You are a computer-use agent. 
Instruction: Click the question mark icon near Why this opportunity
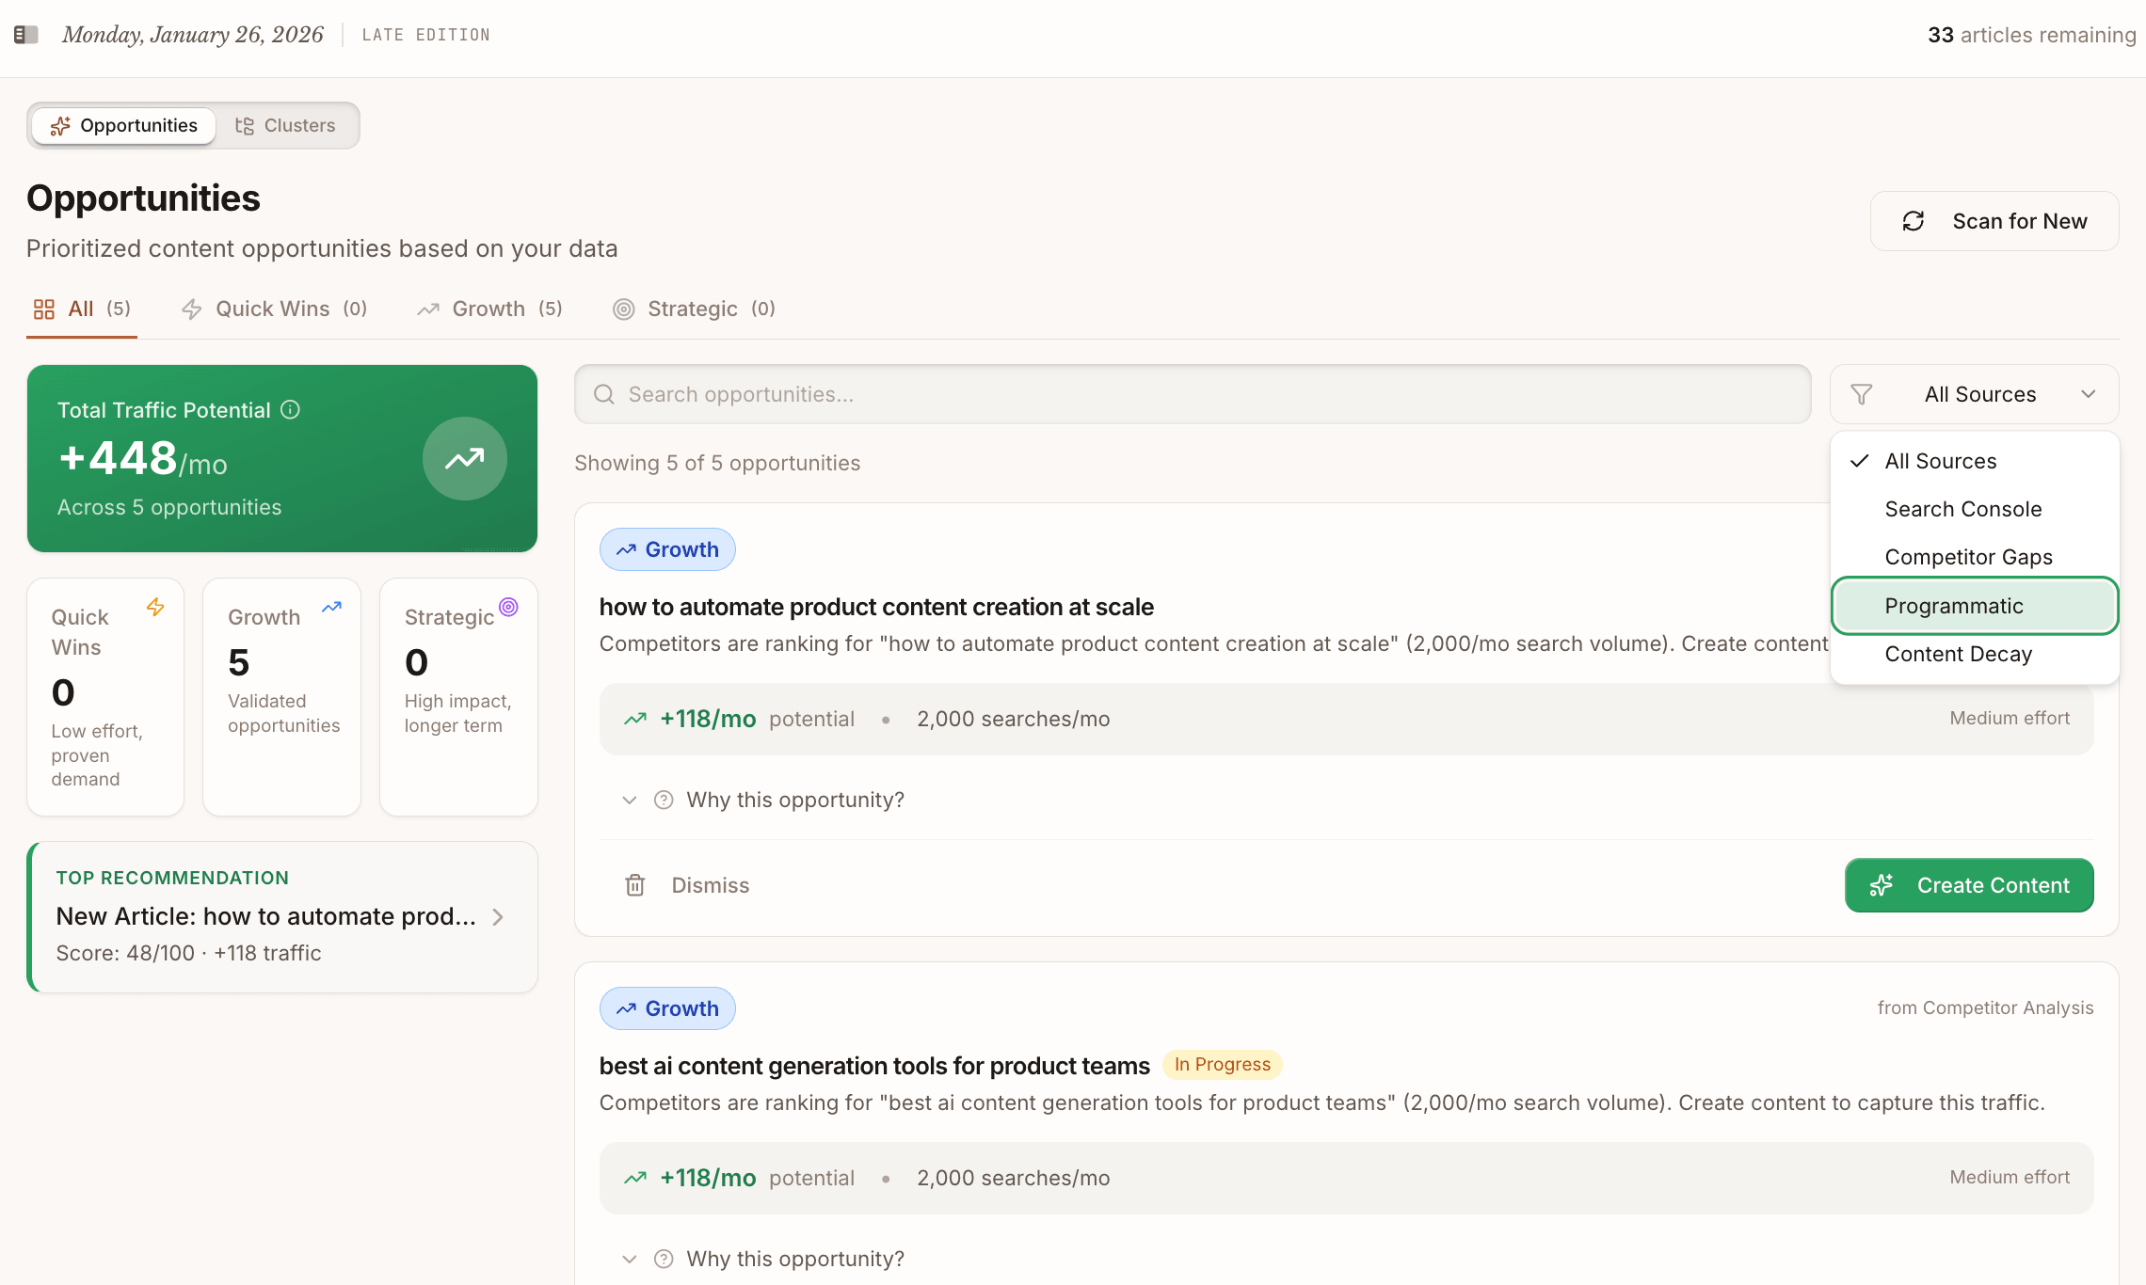pos(664,799)
